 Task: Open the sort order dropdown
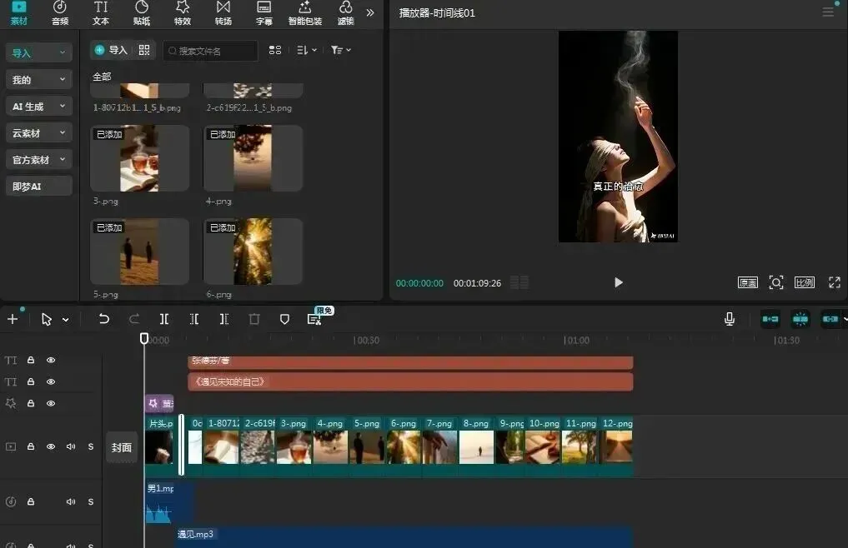pyautogui.click(x=307, y=50)
